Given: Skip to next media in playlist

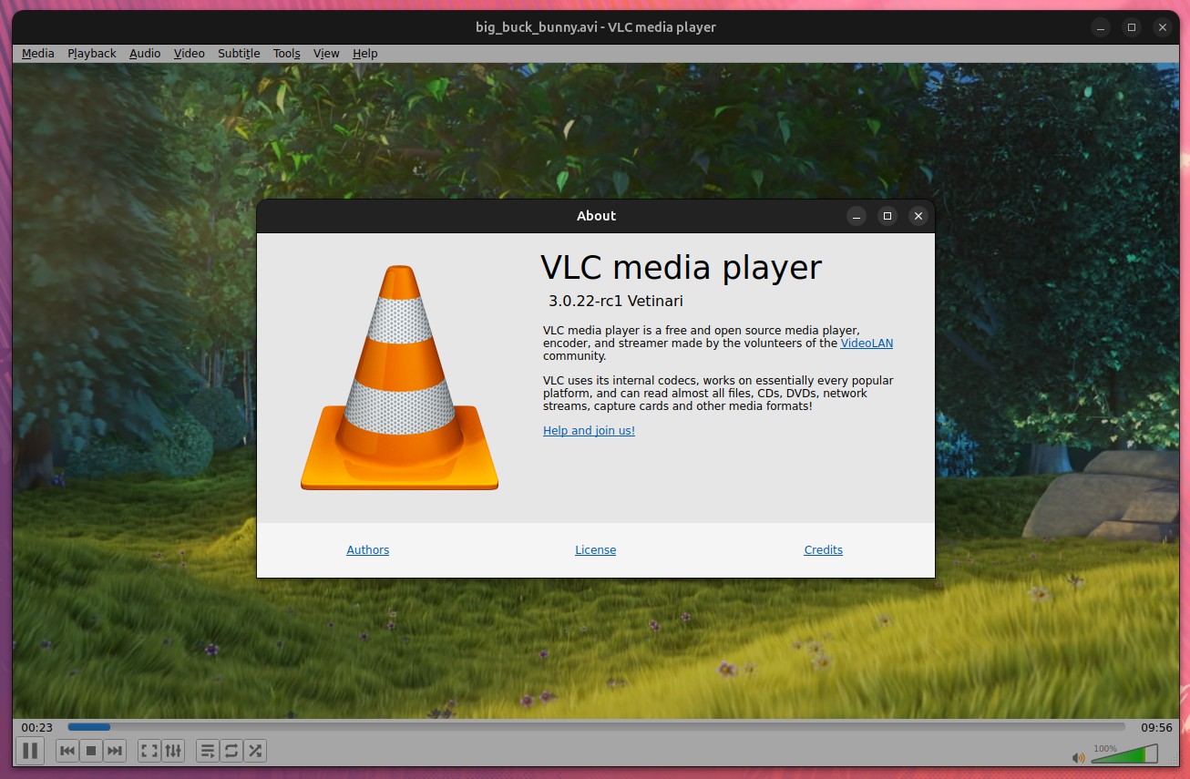Looking at the screenshot, I should click(x=115, y=751).
